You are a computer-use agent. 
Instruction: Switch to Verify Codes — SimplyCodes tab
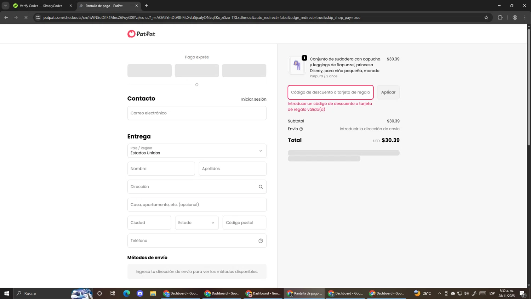point(41,6)
